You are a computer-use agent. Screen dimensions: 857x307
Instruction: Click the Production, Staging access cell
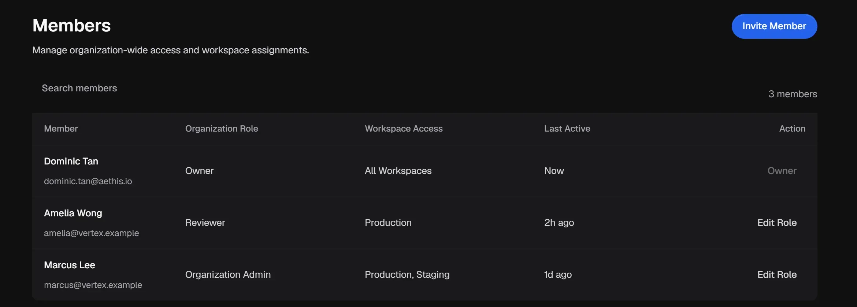tap(407, 274)
